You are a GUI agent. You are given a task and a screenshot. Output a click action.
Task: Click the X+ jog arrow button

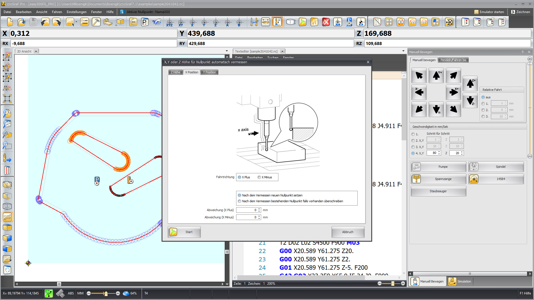point(453,92)
